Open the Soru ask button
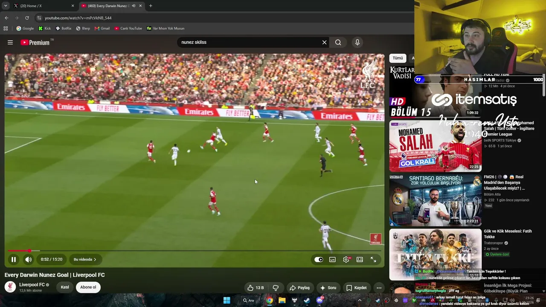Image resolution: width=546 pixels, height=307 pixels. [x=328, y=288]
